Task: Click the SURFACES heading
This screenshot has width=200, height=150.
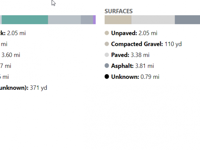Action: [119, 11]
